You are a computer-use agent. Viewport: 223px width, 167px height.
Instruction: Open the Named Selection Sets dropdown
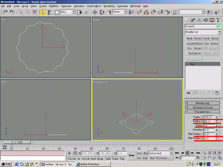click(203, 11)
